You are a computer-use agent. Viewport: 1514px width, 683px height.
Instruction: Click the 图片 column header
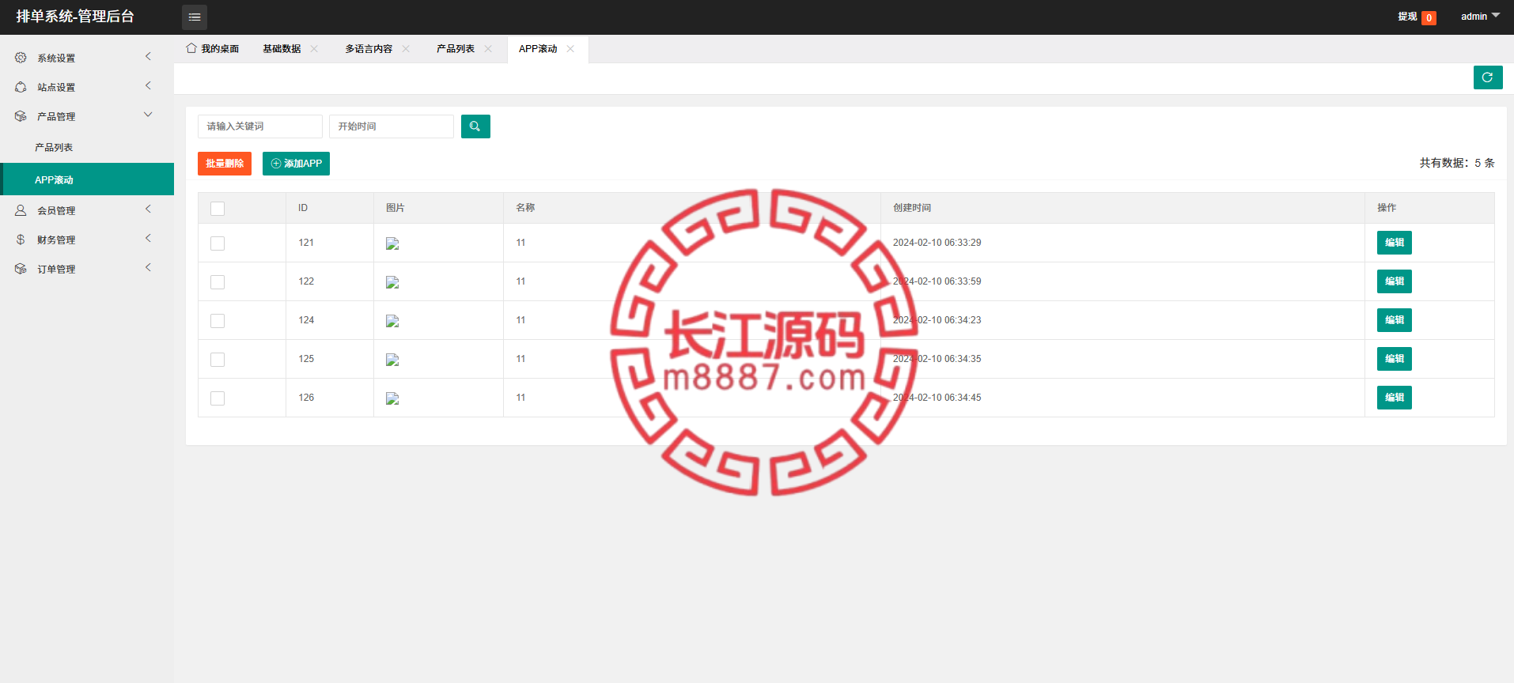tap(396, 208)
